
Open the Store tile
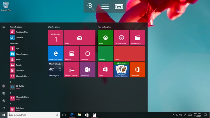(105, 70)
